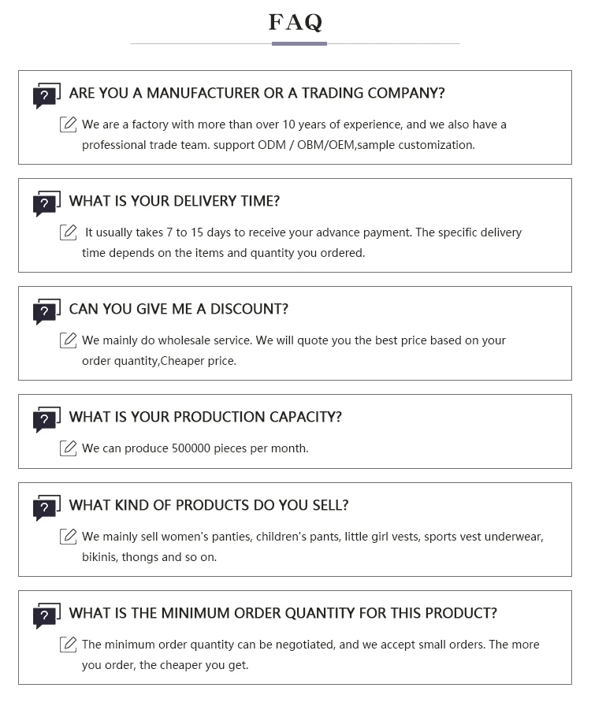Click the pencil icon beside wholesale service answer
The height and width of the screenshot is (710, 591).
[x=69, y=340]
